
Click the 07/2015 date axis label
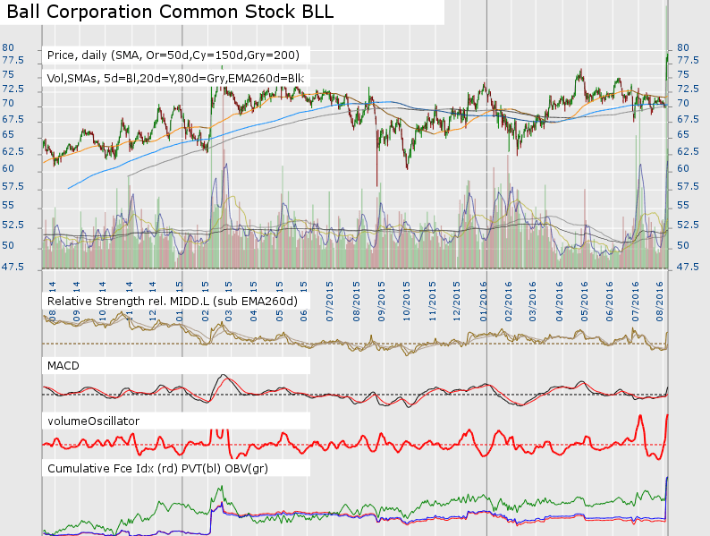pos(330,302)
